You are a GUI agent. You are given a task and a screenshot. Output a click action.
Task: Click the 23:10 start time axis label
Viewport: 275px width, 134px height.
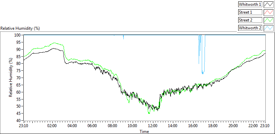click(24, 126)
